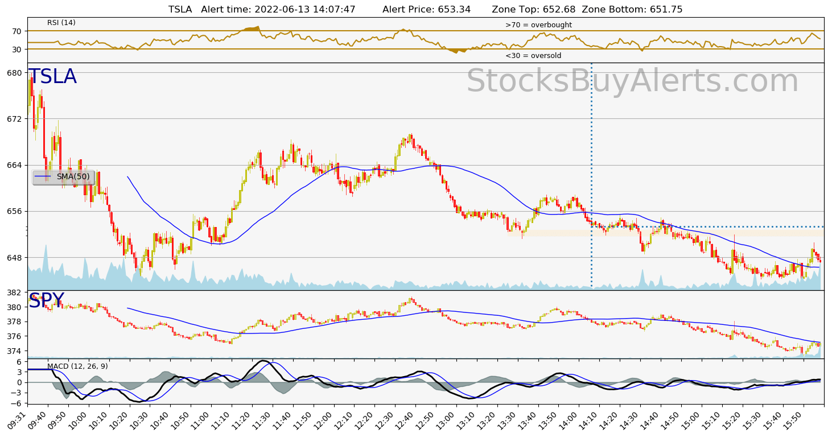Click the 648 price axis label
This screenshot has width=832, height=437.
[14, 257]
